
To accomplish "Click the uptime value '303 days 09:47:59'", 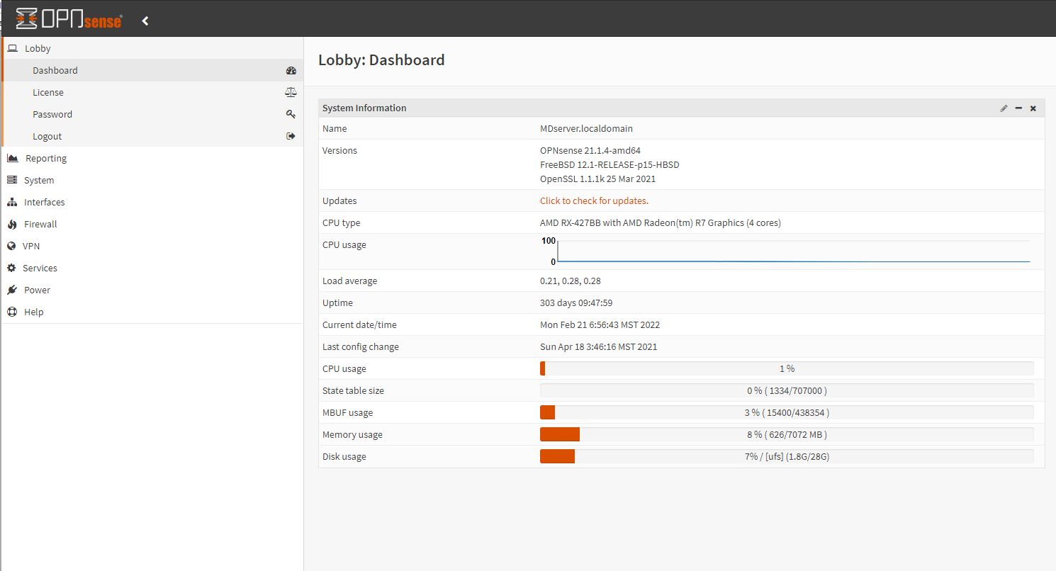I will (576, 303).
